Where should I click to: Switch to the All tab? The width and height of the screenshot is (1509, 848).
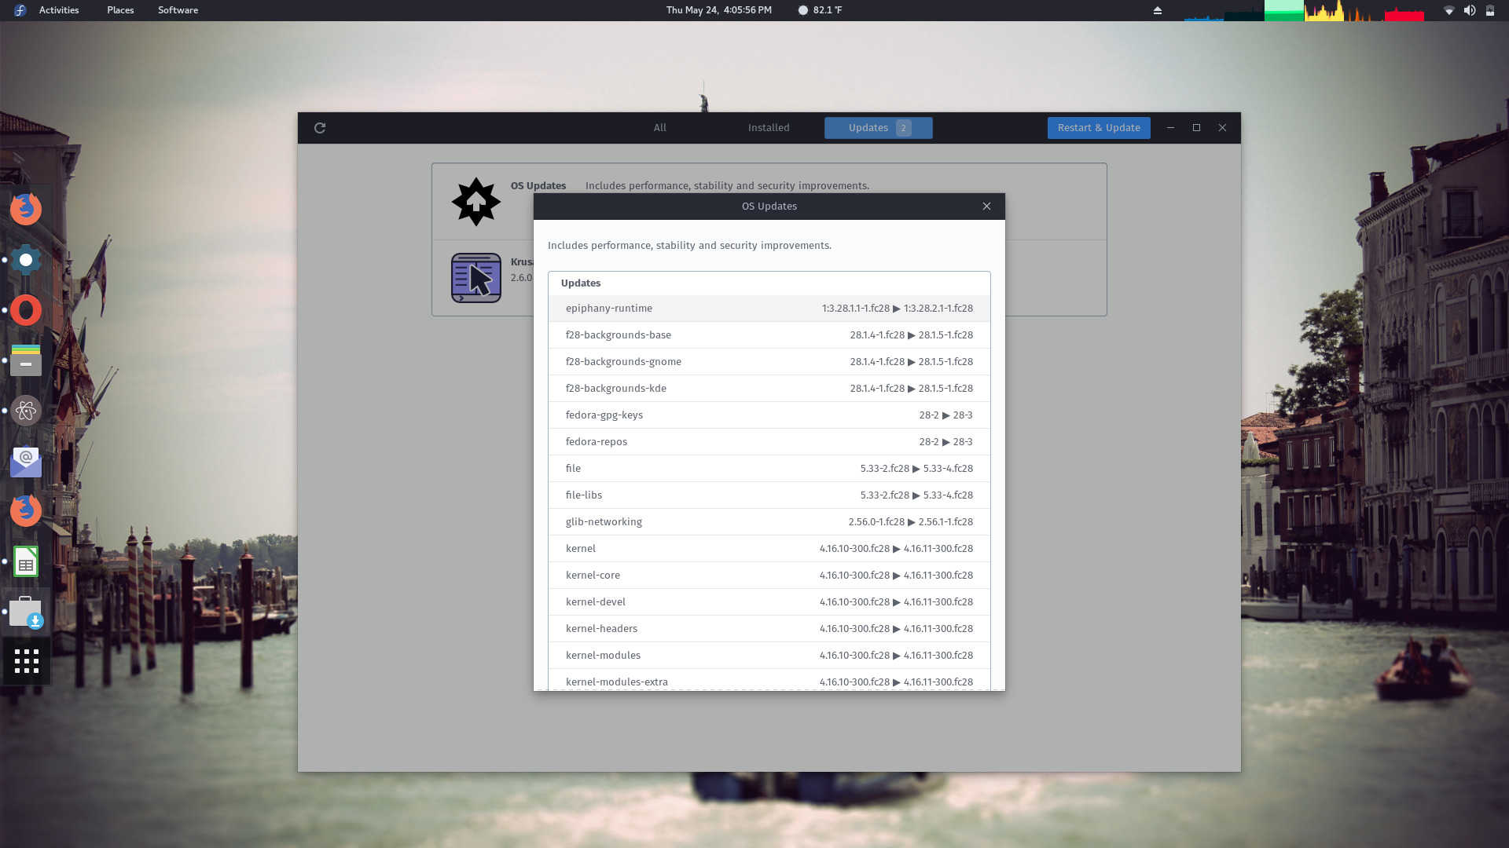660,128
